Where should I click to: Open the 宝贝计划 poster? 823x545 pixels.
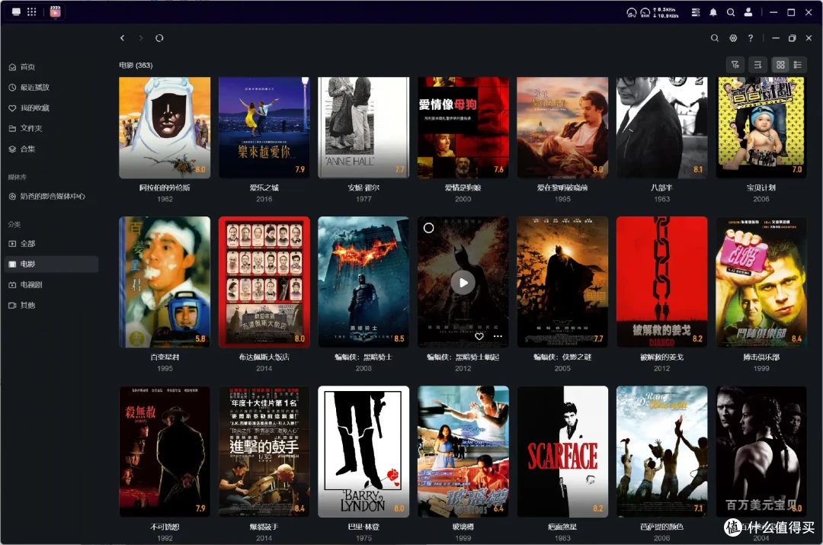761,127
